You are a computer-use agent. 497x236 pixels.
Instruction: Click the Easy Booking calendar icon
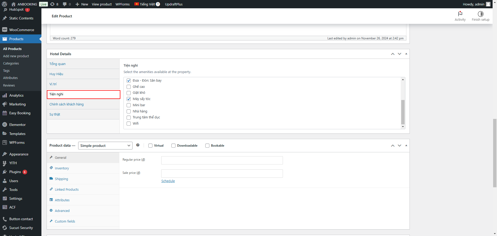point(5,113)
